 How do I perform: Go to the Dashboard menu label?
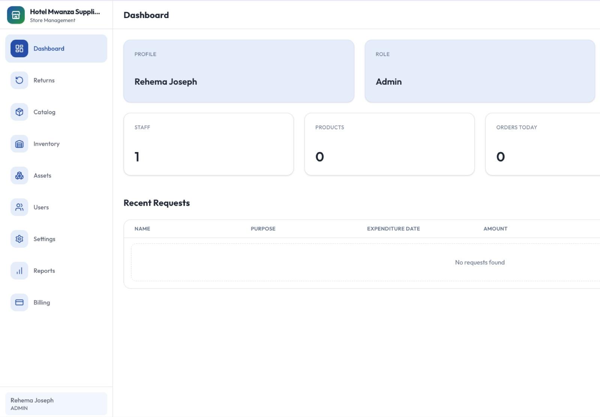coord(49,49)
